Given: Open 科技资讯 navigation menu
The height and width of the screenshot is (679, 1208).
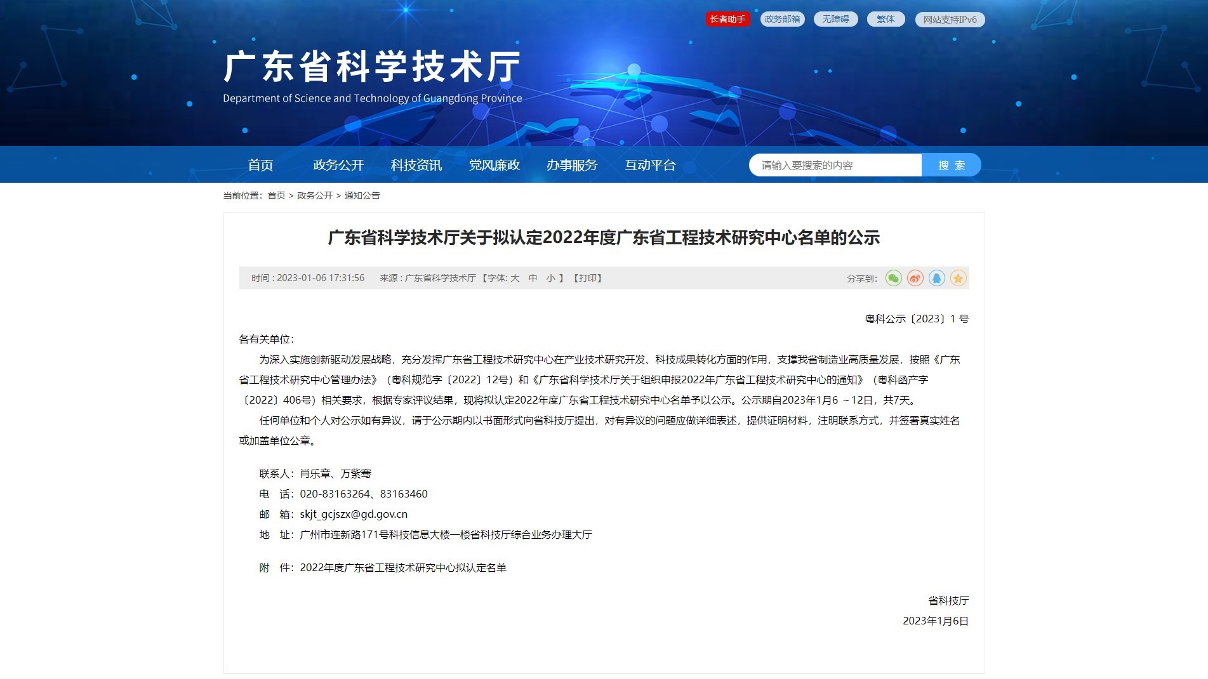Looking at the screenshot, I should click(416, 165).
